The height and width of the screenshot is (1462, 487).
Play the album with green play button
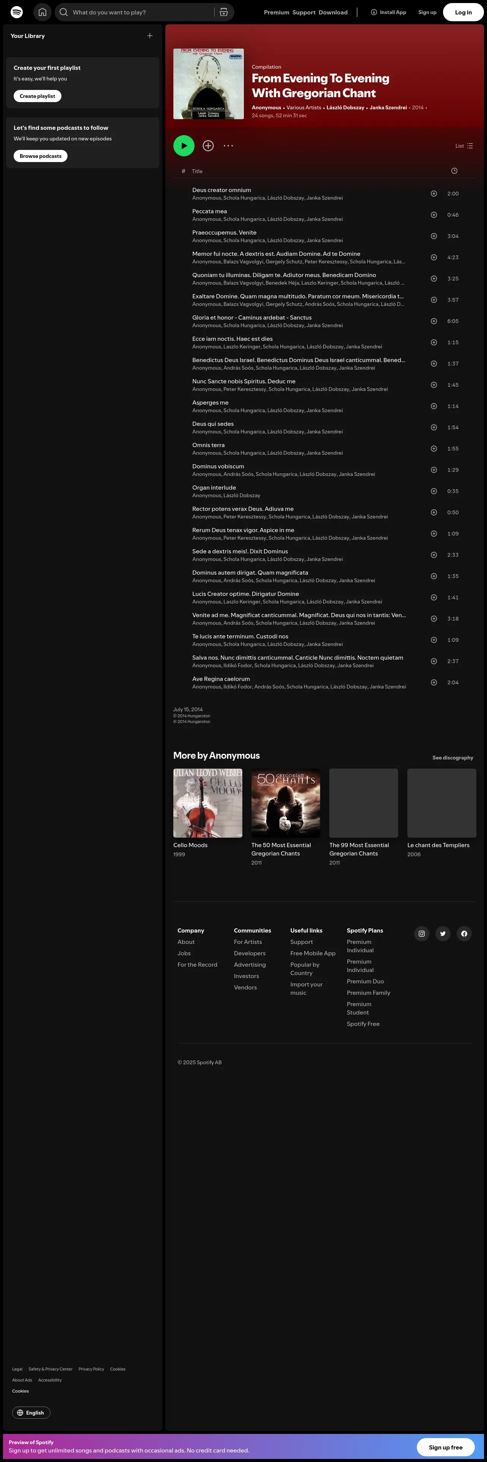tap(184, 146)
